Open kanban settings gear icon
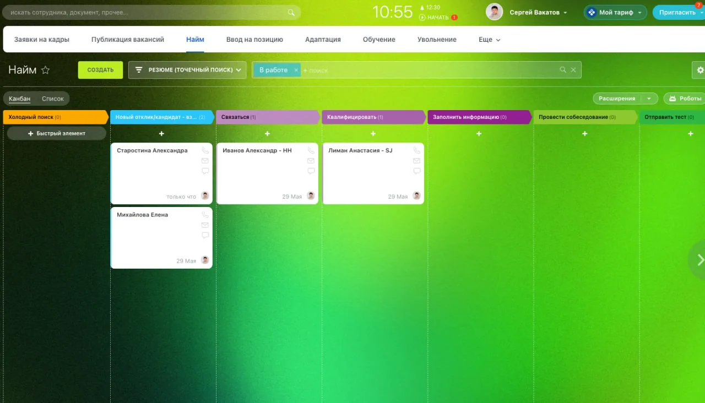Screen dimensions: 705x403 click(x=700, y=70)
